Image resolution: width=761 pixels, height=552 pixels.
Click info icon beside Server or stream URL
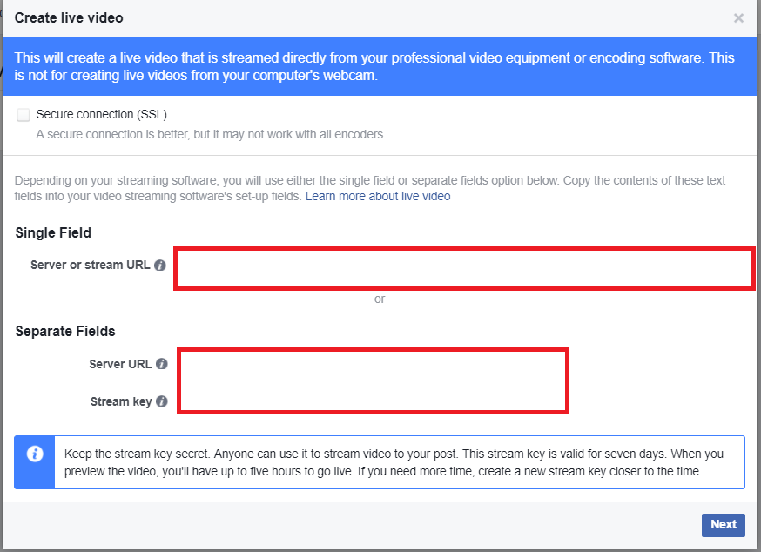[x=159, y=265]
